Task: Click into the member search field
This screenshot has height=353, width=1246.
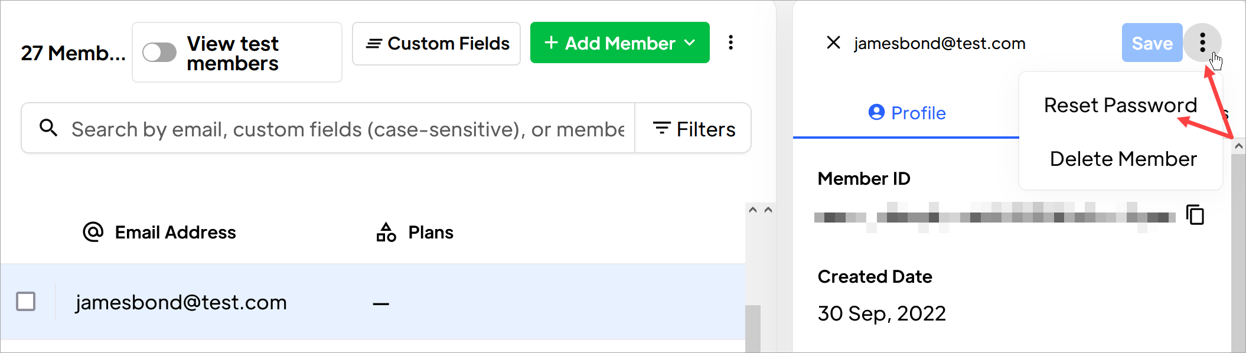Action: coord(347,128)
